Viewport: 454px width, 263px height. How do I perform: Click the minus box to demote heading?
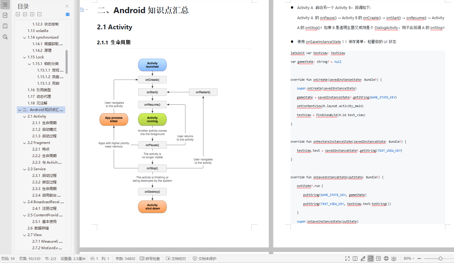[40, 14]
